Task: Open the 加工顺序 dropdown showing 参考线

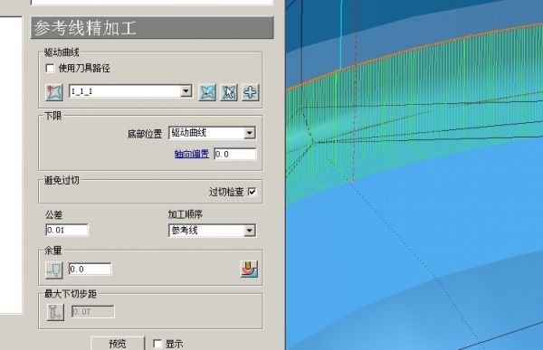Action: [x=250, y=231]
